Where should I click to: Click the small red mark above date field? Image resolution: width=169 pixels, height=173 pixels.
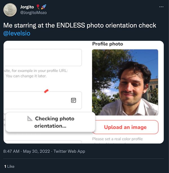pyautogui.click(x=46, y=91)
